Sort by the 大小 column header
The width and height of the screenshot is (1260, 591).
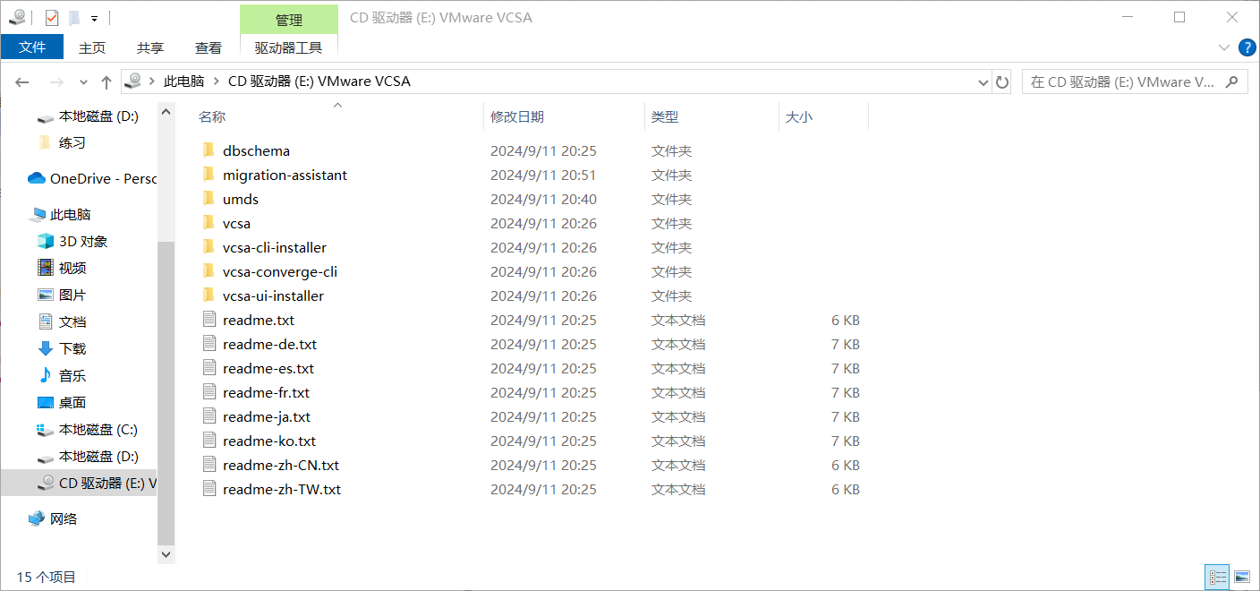(799, 116)
